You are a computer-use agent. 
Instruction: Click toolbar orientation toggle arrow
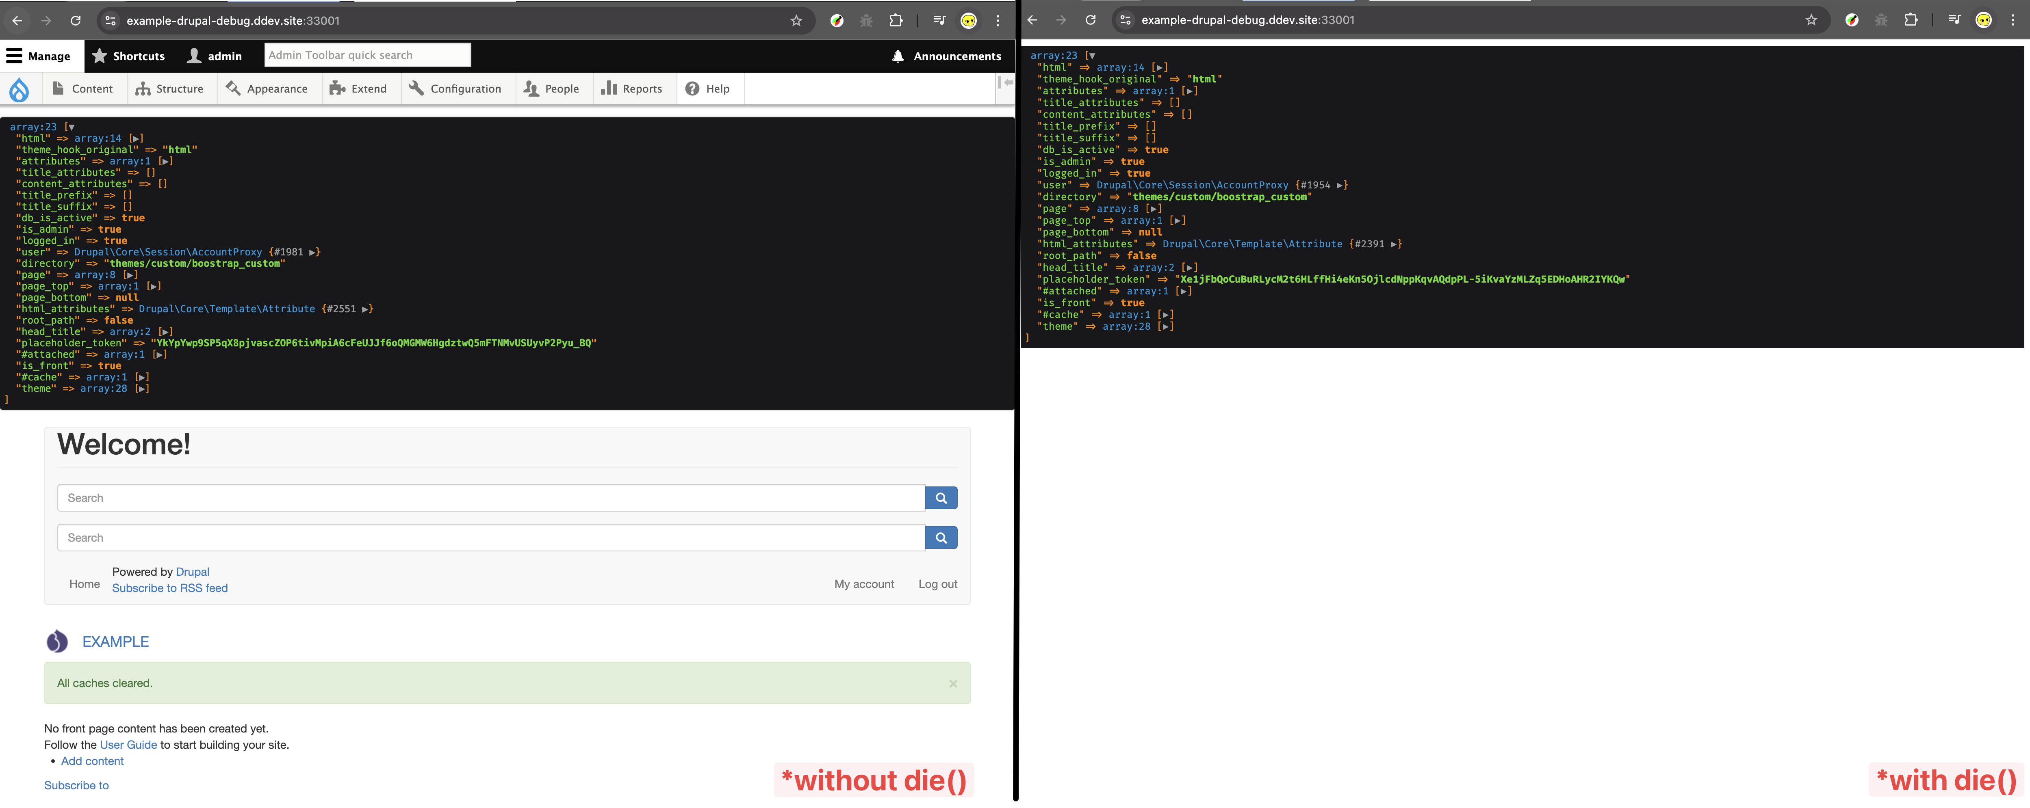(1006, 83)
